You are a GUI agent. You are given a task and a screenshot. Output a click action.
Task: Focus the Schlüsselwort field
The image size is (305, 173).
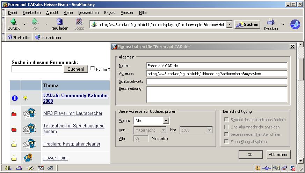(217, 81)
